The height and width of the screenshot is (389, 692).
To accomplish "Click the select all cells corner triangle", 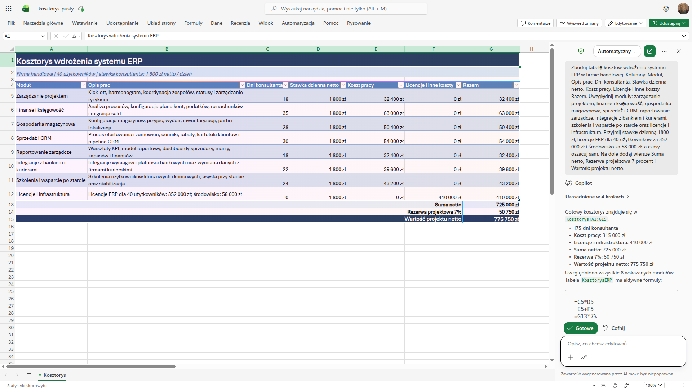I will click(12, 49).
